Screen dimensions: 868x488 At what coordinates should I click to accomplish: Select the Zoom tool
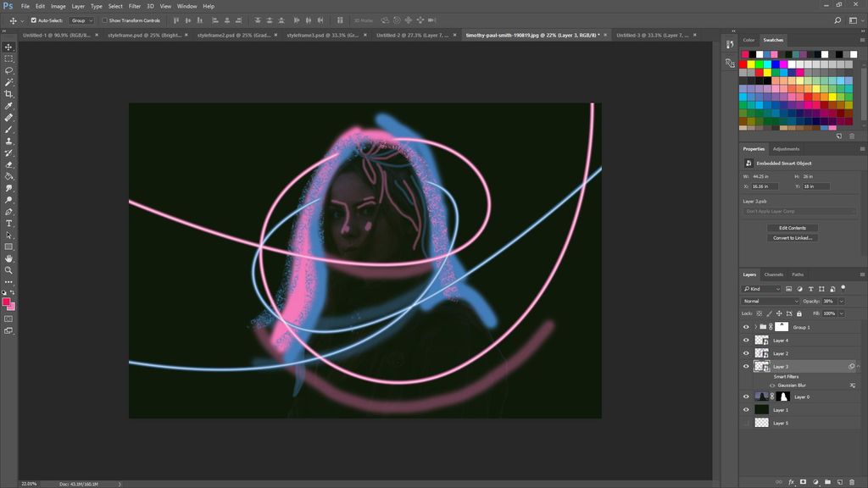pos(9,271)
